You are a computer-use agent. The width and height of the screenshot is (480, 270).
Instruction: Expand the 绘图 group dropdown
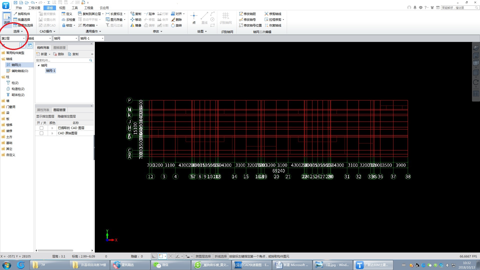click(202, 31)
